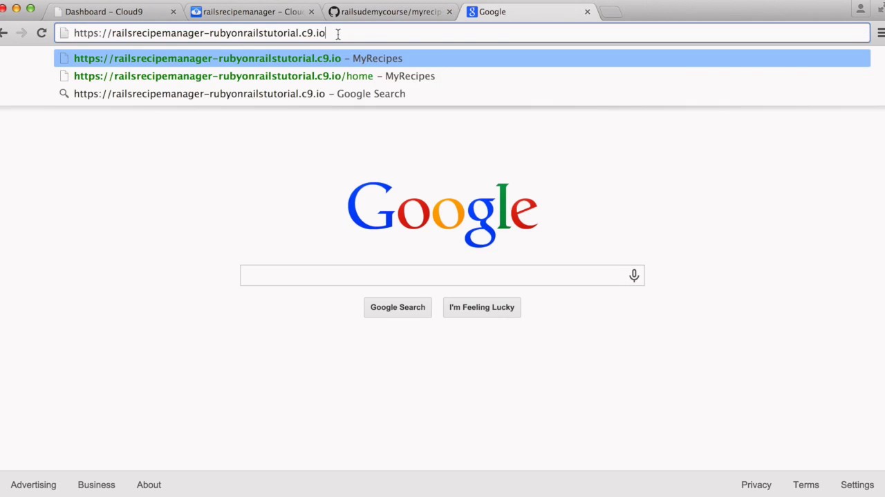Click the I'm Feeling Lucky button
The image size is (885, 497).
[x=482, y=307]
